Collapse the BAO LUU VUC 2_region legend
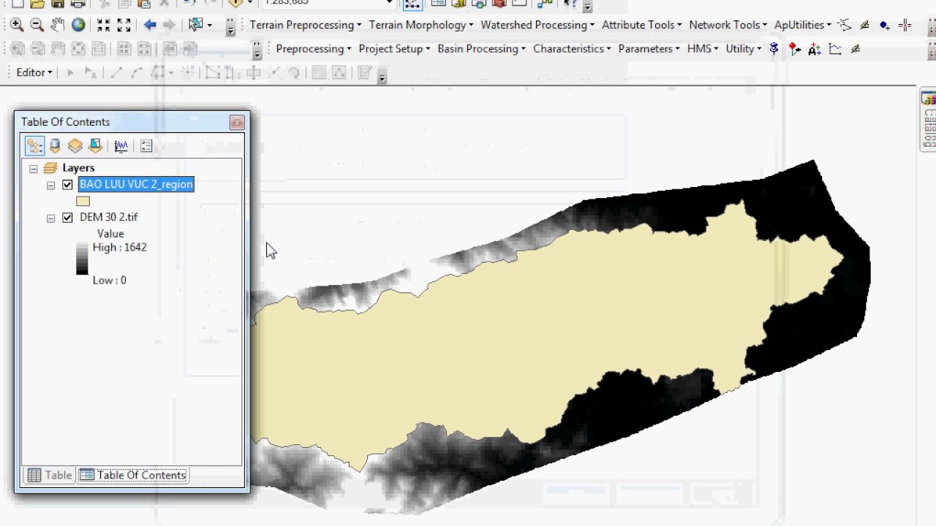Image resolution: width=936 pixels, height=526 pixels. (x=51, y=186)
